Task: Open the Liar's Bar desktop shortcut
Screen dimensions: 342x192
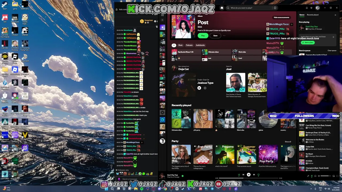Action: (x=5, y=45)
